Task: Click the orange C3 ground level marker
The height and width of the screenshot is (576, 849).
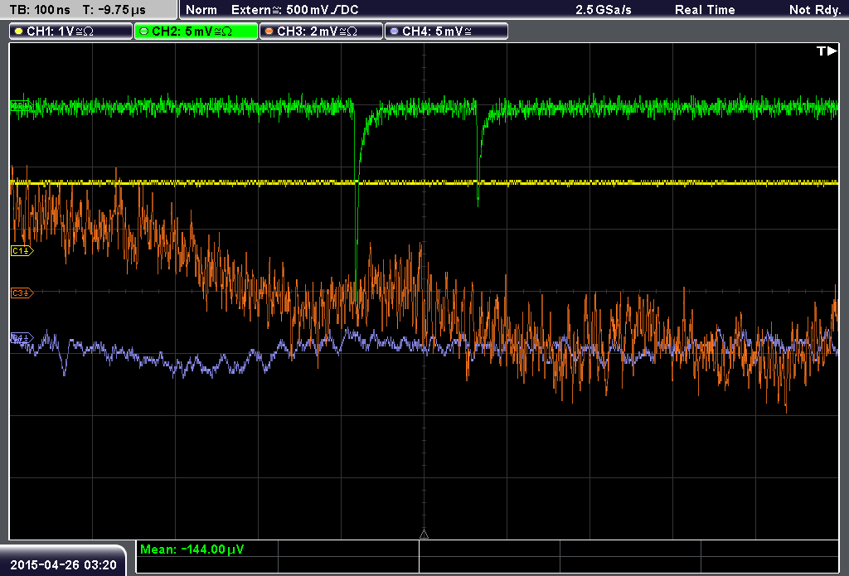Action: click(22, 293)
